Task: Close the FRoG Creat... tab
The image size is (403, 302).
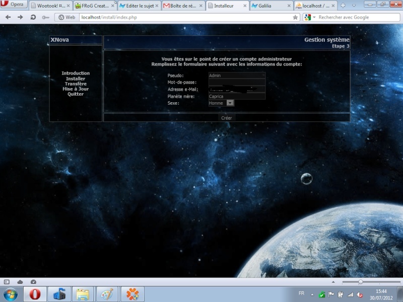Action: (x=112, y=6)
